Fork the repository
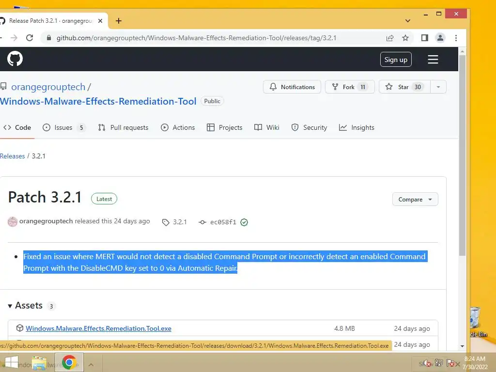Screen dimensions: 496x372 point(350,87)
